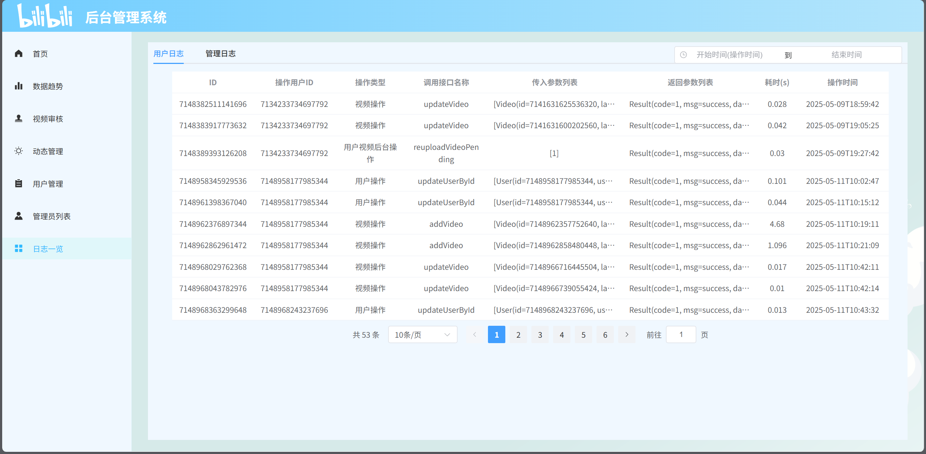Click the person icon for 管理员列表
Viewport: 926px width, 454px height.
18,216
